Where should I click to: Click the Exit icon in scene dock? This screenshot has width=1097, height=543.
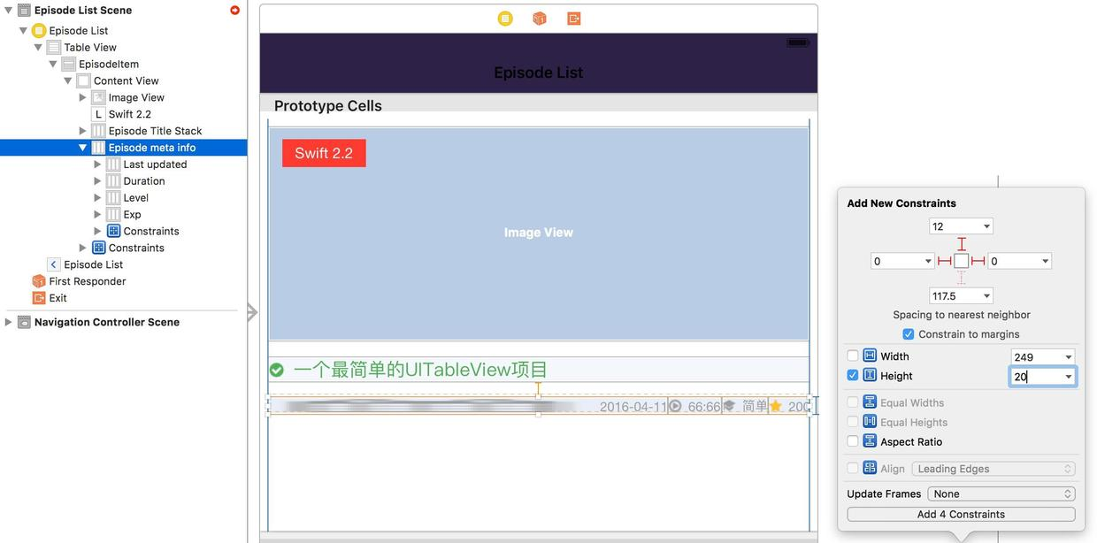[574, 19]
